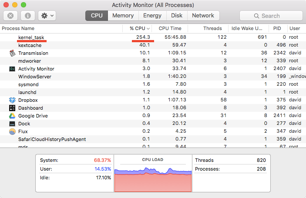Click the Transmission app icon
The width and height of the screenshot is (306, 198).
click(x=12, y=53)
